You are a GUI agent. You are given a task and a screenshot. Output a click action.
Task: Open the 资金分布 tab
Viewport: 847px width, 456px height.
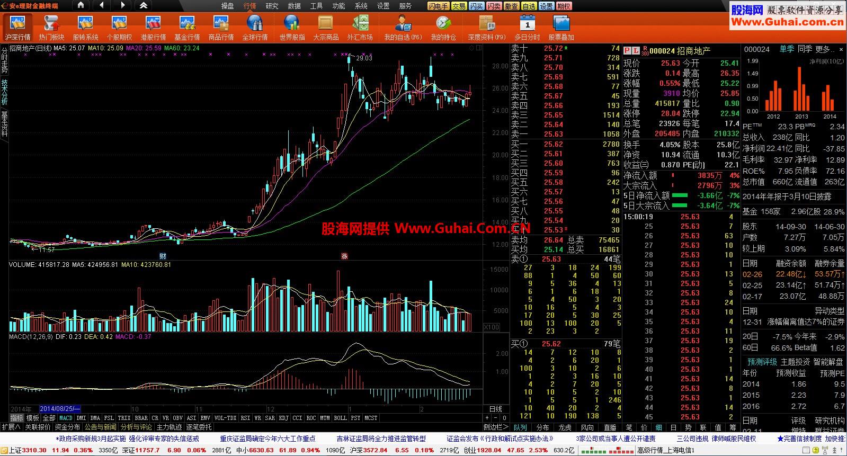(x=67, y=427)
